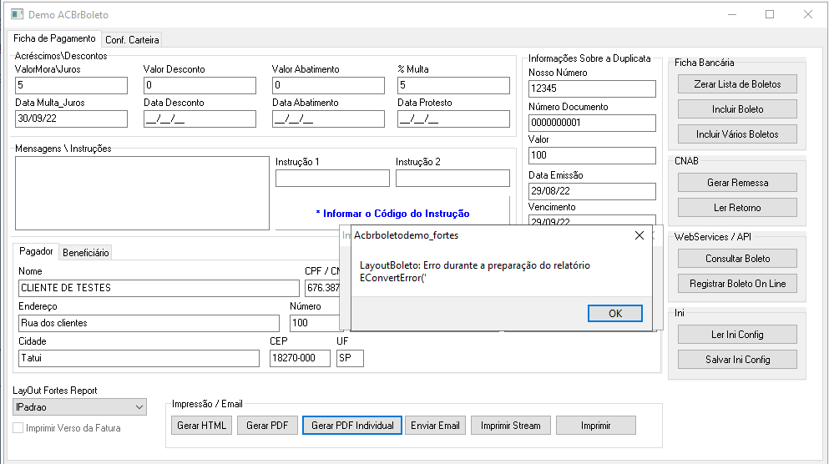Click the Demo ACBrBoleto window icon
The image size is (829, 464).
[x=17, y=14]
